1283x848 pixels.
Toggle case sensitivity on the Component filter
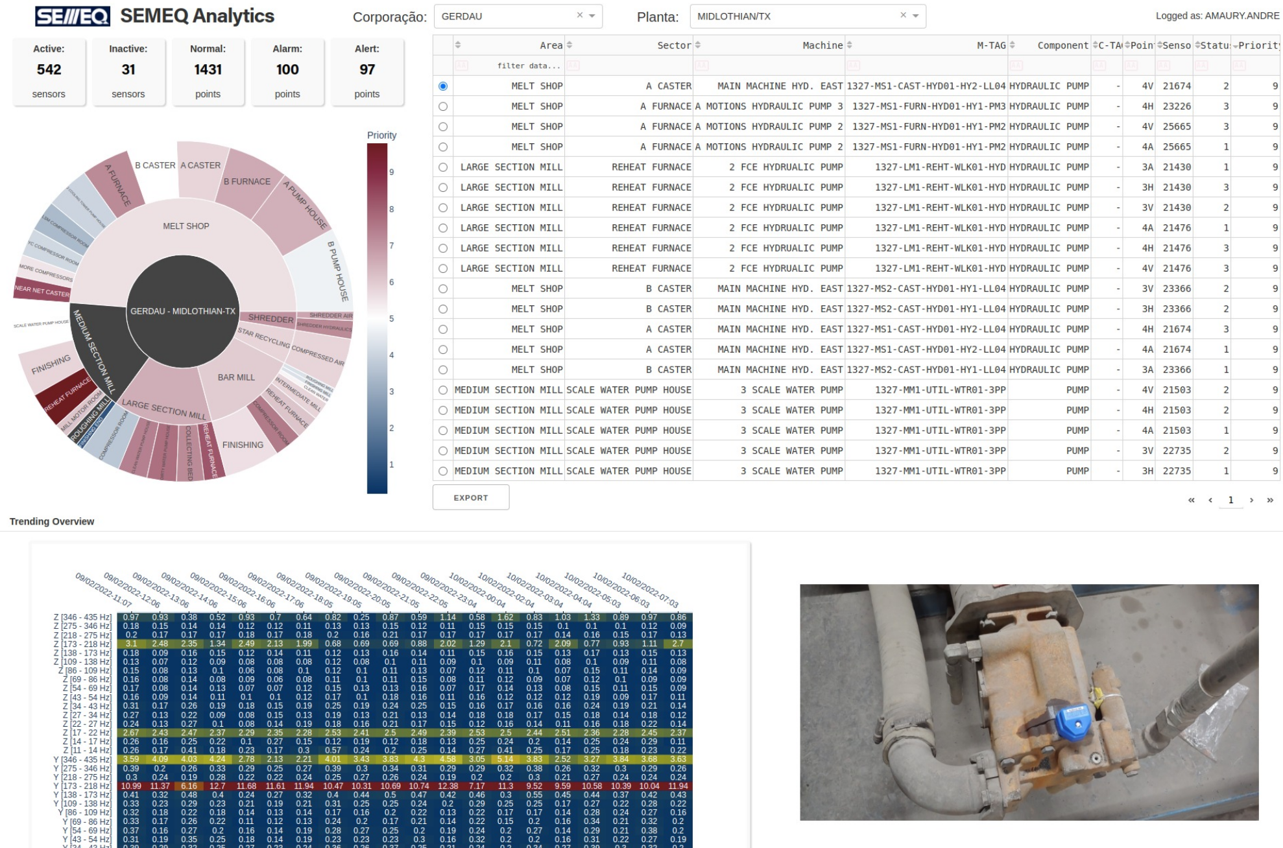1016,65
